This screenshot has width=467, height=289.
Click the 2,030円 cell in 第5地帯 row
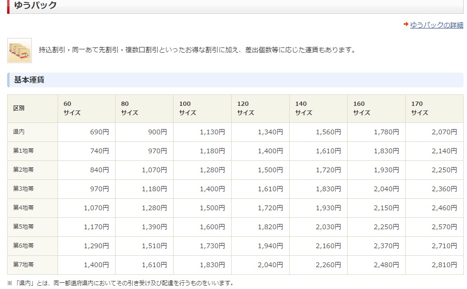point(318,227)
